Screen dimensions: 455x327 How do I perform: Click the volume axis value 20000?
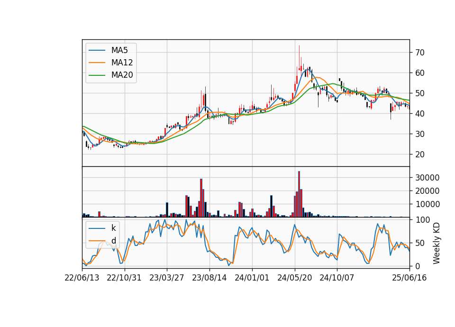click(428, 191)
